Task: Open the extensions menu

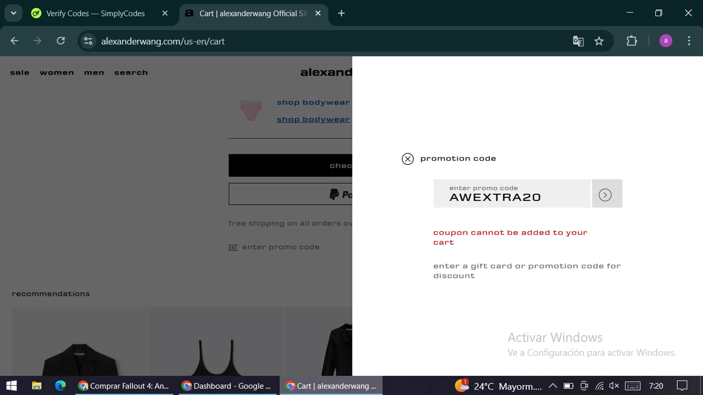Action: click(632, 41)
